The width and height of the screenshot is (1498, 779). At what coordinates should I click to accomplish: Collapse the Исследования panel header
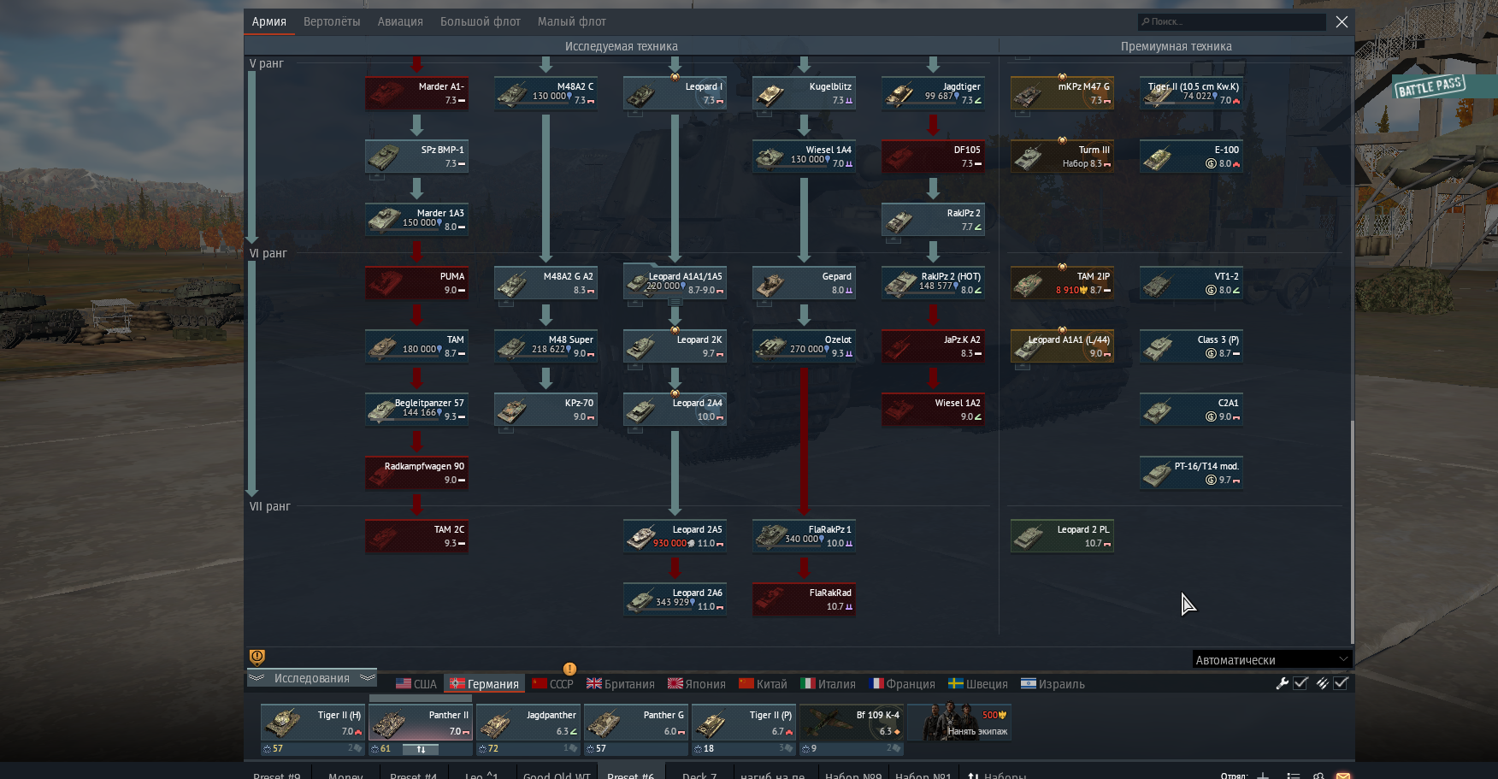tap(312, 678)
